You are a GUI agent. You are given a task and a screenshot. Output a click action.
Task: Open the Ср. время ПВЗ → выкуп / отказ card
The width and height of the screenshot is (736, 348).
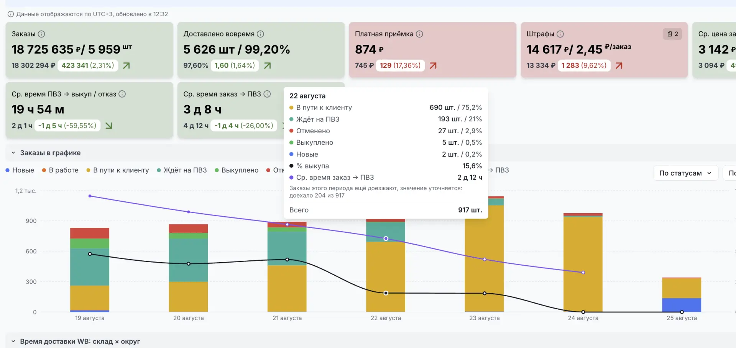tap(89, 110)
